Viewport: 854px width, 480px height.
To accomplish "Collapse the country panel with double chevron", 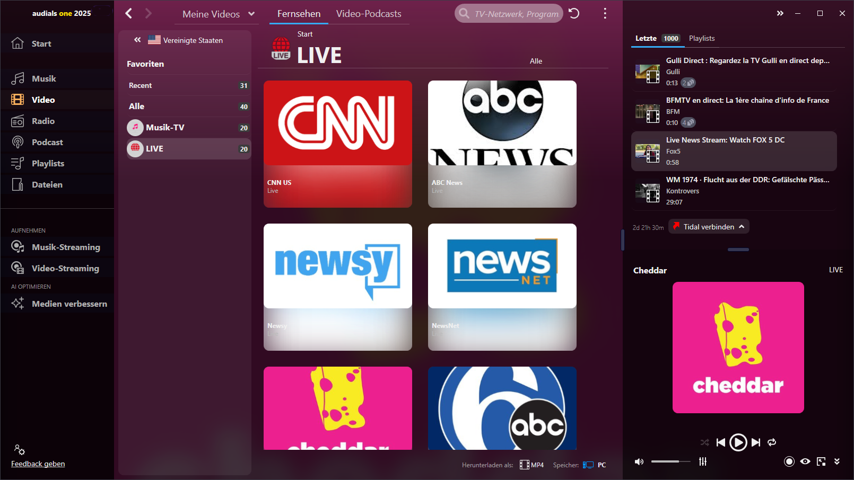I will pyautogui.click(x=137, y=40).
